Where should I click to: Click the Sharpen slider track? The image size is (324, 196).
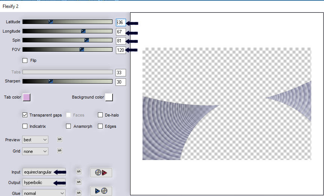(x=67, y=81)
